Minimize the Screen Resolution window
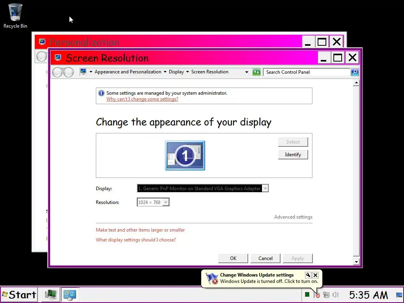The width and height of the screenshot is (404, 303). (324, 58)
